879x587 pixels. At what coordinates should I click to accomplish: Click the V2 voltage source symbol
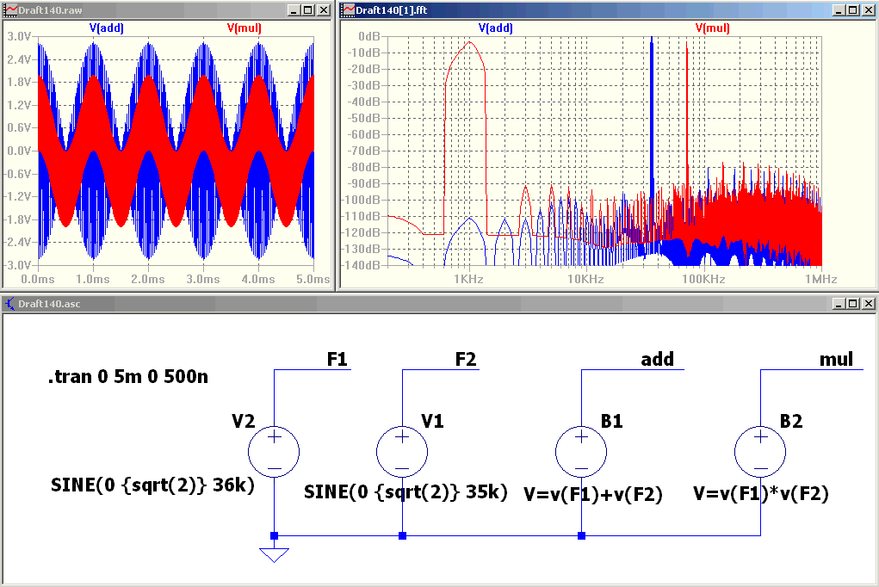[274, 452]
